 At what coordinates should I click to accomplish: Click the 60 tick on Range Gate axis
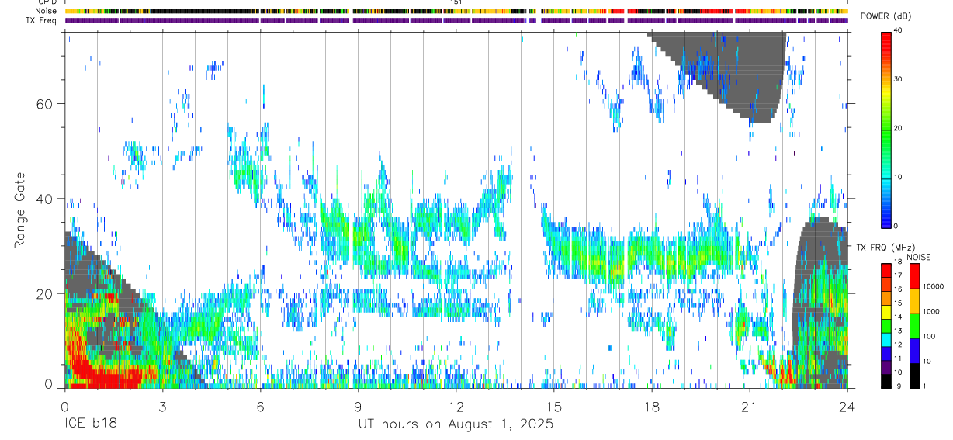46,104
